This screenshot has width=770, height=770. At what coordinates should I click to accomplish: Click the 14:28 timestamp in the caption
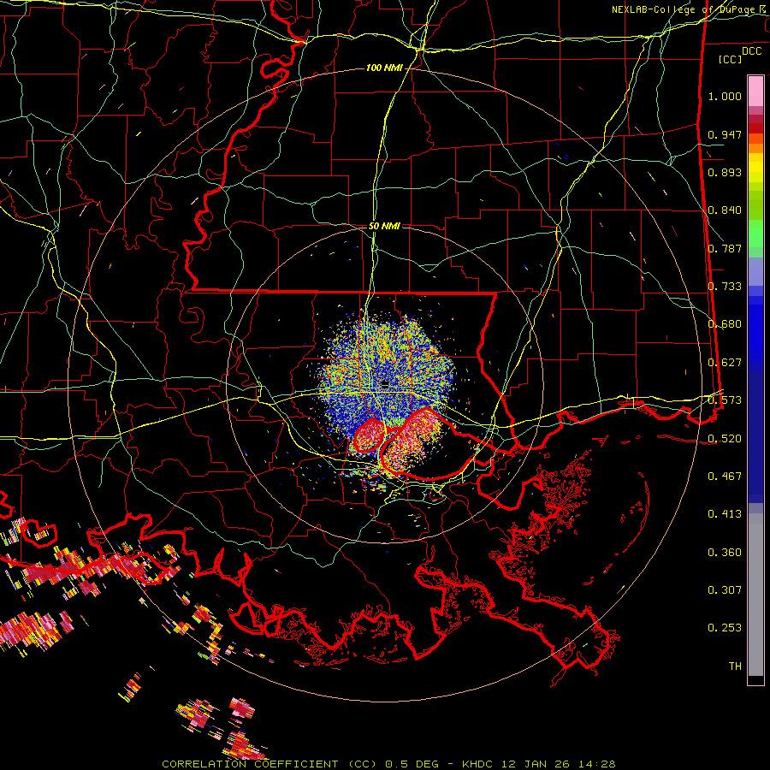coord(598,764)
